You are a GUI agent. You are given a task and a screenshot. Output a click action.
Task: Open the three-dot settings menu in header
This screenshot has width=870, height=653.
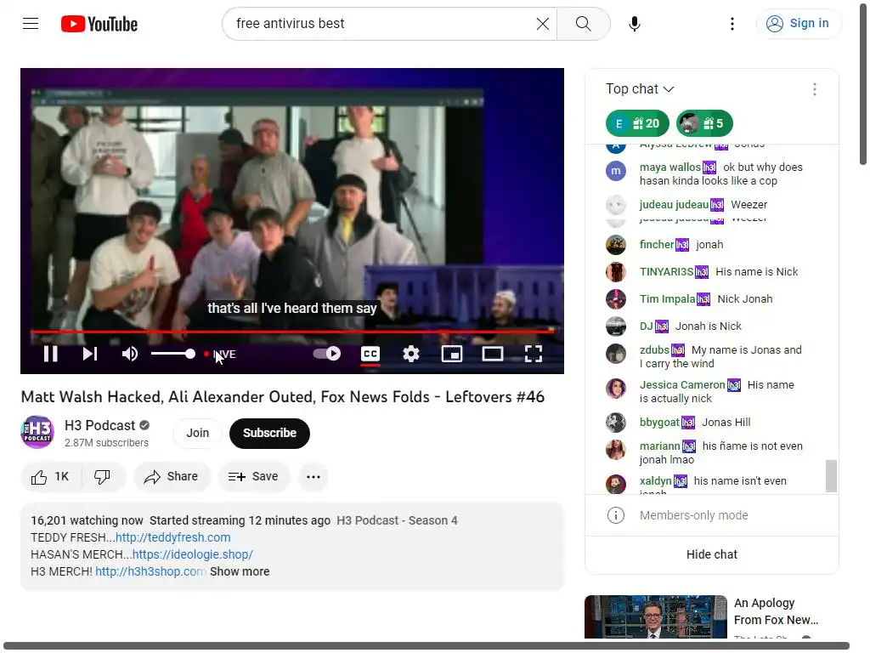[732, 23]
